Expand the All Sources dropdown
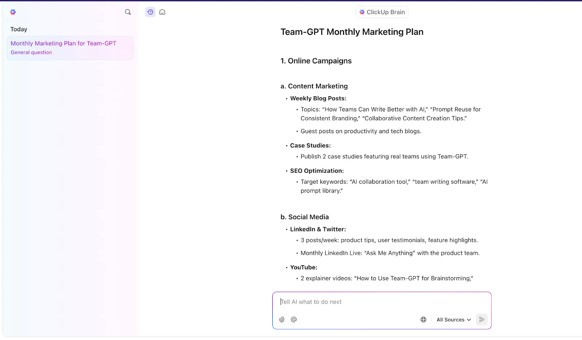Viewport: 582px width, 340px height. [x=454, y=320]
